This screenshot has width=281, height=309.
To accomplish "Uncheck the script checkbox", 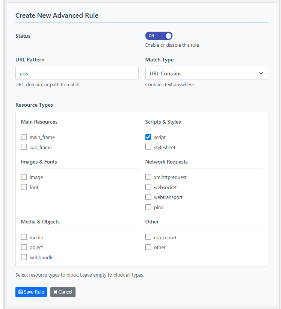I will (148, 137).
